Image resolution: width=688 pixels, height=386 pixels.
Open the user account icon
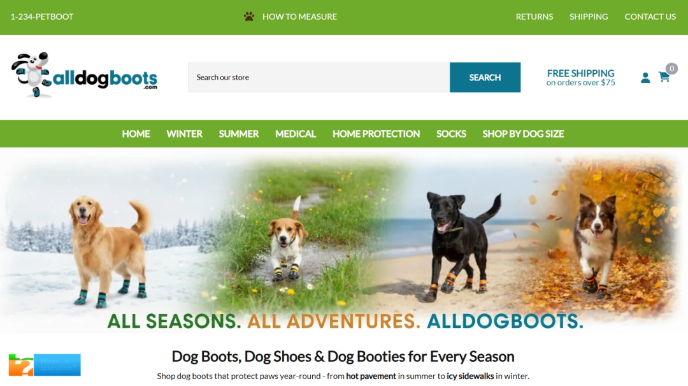pos(645,78)
